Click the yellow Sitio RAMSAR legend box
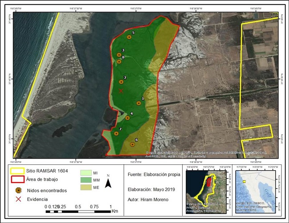 17,171
